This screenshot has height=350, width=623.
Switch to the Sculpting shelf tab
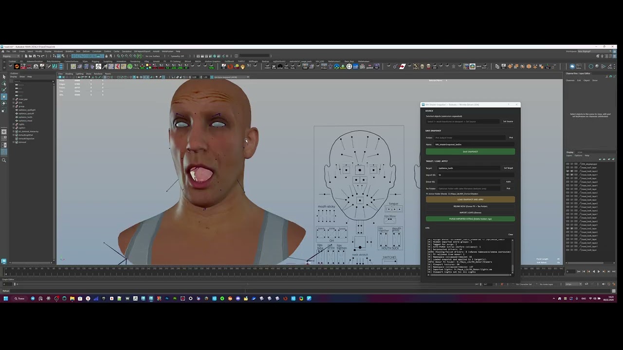coord(108,61)
